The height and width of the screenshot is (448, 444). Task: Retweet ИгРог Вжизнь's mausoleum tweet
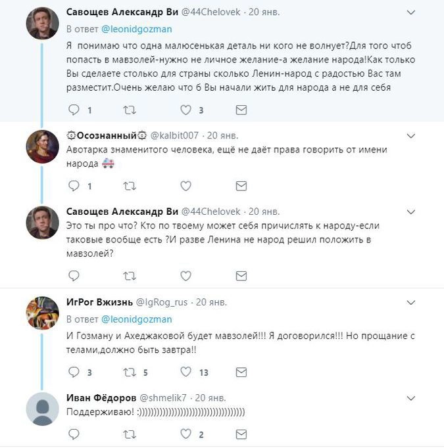130,372
